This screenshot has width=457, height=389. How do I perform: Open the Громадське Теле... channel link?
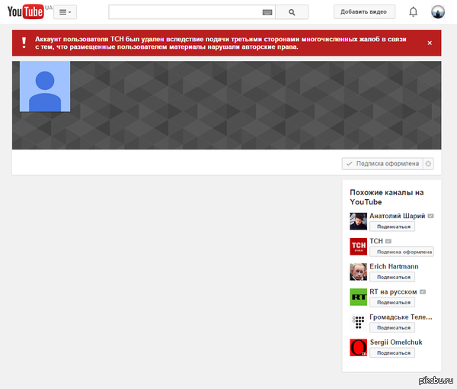coord(401,317)
